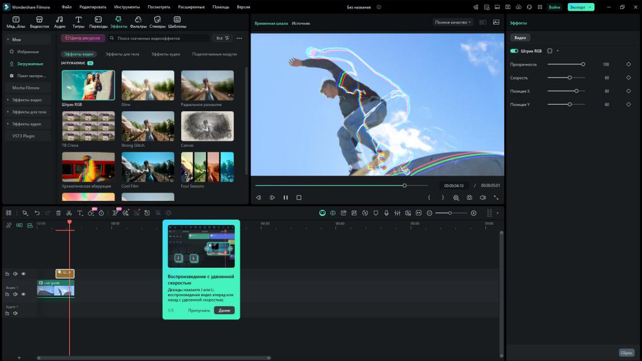642x361 pixels.
Task: Take a snapshot with the preview camera icon
Action: (x=469, y=197)
